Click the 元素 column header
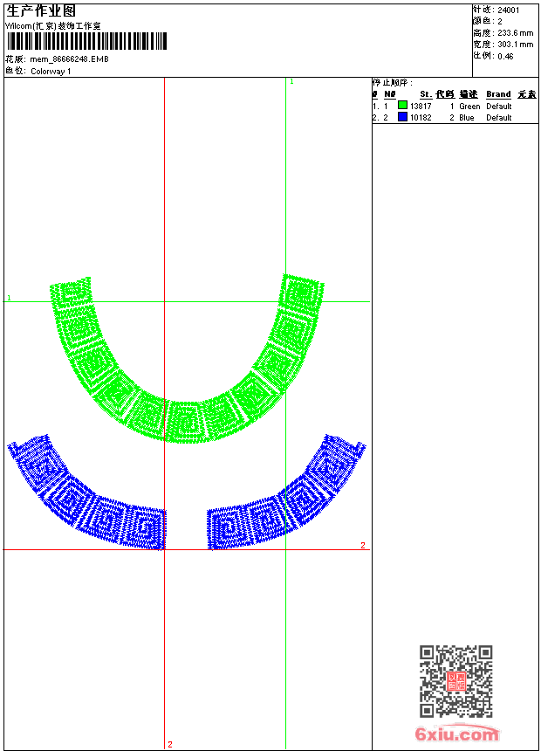Viewport: 541px width, 751px height. coord(527,94)
